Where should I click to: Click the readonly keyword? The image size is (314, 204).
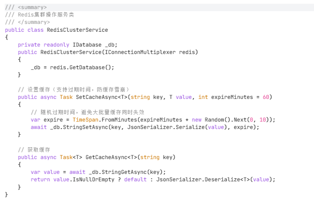pyautogui.click(x=57, y=45)
